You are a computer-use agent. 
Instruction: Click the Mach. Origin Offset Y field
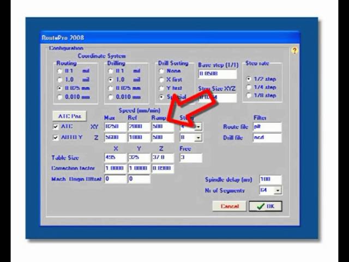coord(139,179)
